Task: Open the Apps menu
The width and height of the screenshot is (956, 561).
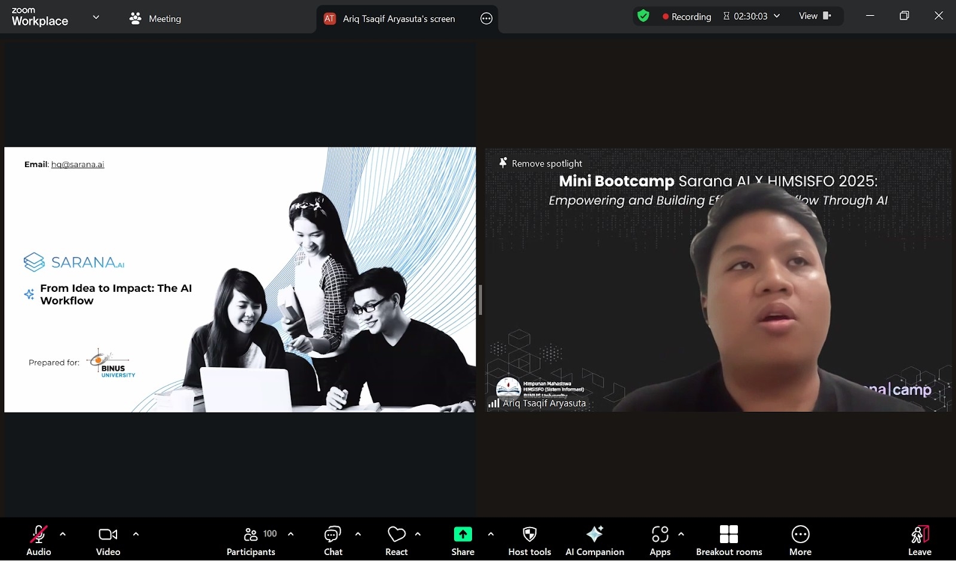Action: click(660, 541)
